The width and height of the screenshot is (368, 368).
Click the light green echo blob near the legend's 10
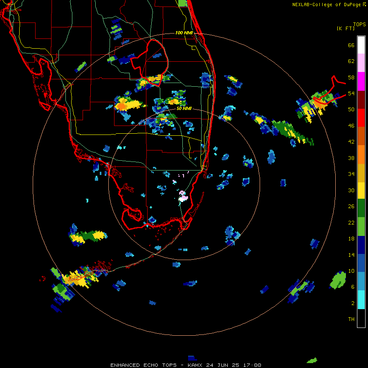tap(339, 280)
